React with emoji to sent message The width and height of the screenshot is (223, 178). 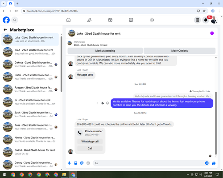(x=107, y=103)
